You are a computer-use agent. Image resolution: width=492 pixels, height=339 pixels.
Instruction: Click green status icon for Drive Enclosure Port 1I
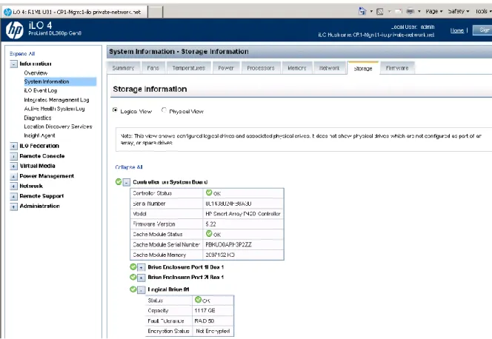click(133, 267)
